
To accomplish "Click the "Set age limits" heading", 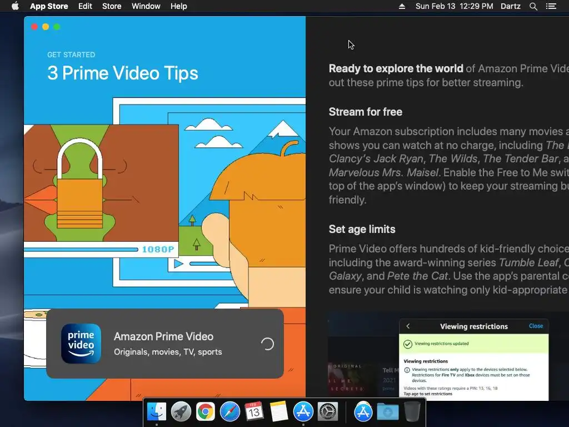I will pos(362,229).
